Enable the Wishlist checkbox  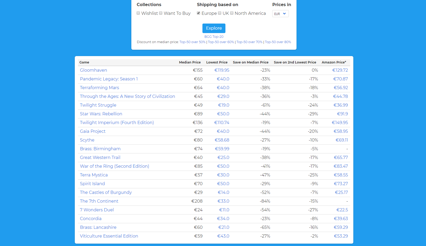pos(138,13)
